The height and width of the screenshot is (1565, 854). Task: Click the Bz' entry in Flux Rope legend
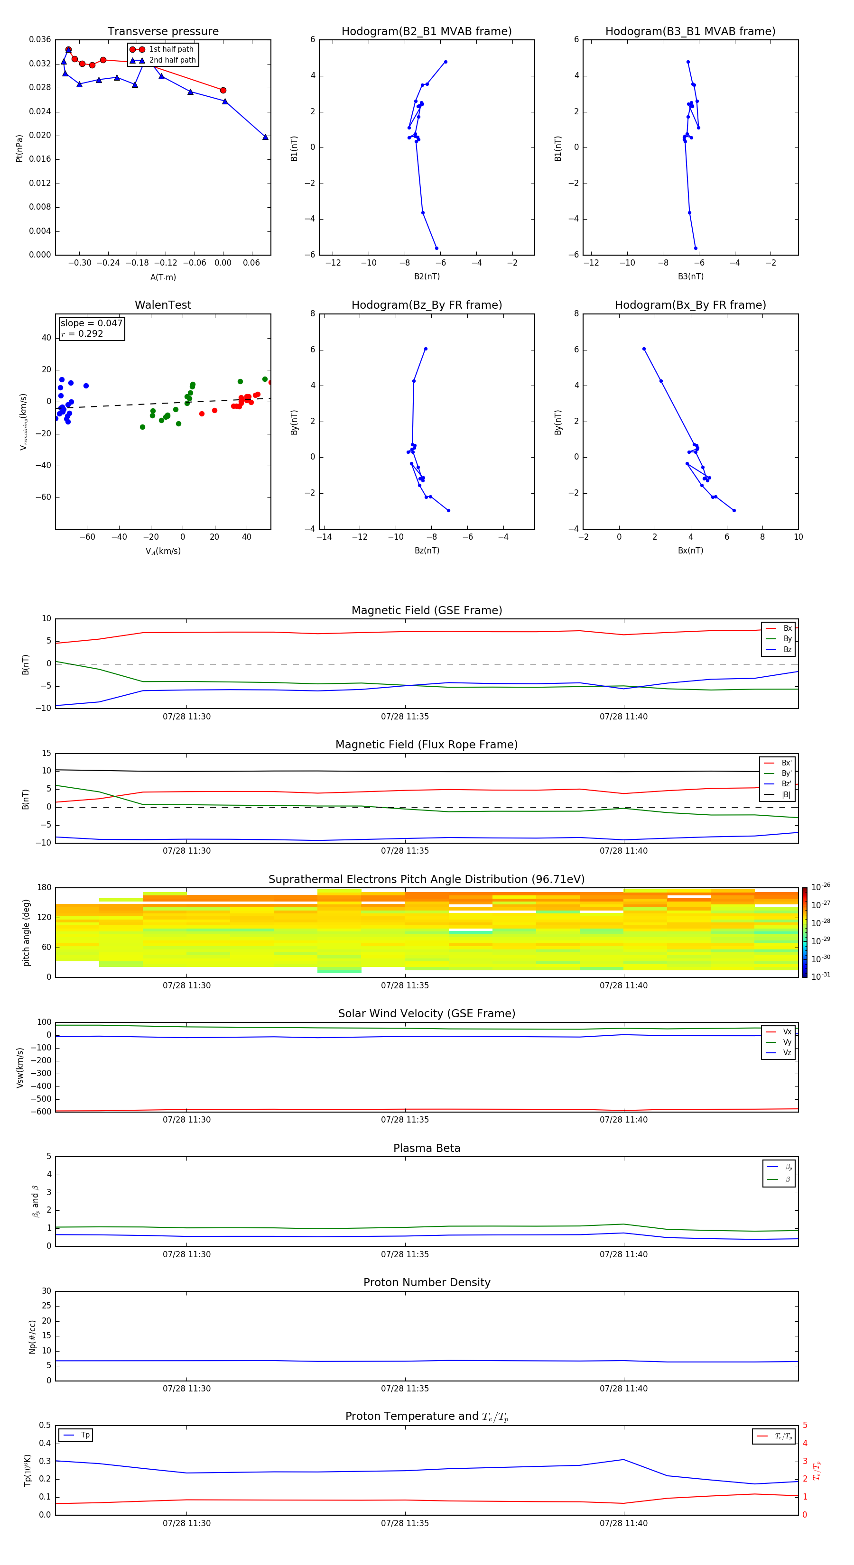[778, 784]
